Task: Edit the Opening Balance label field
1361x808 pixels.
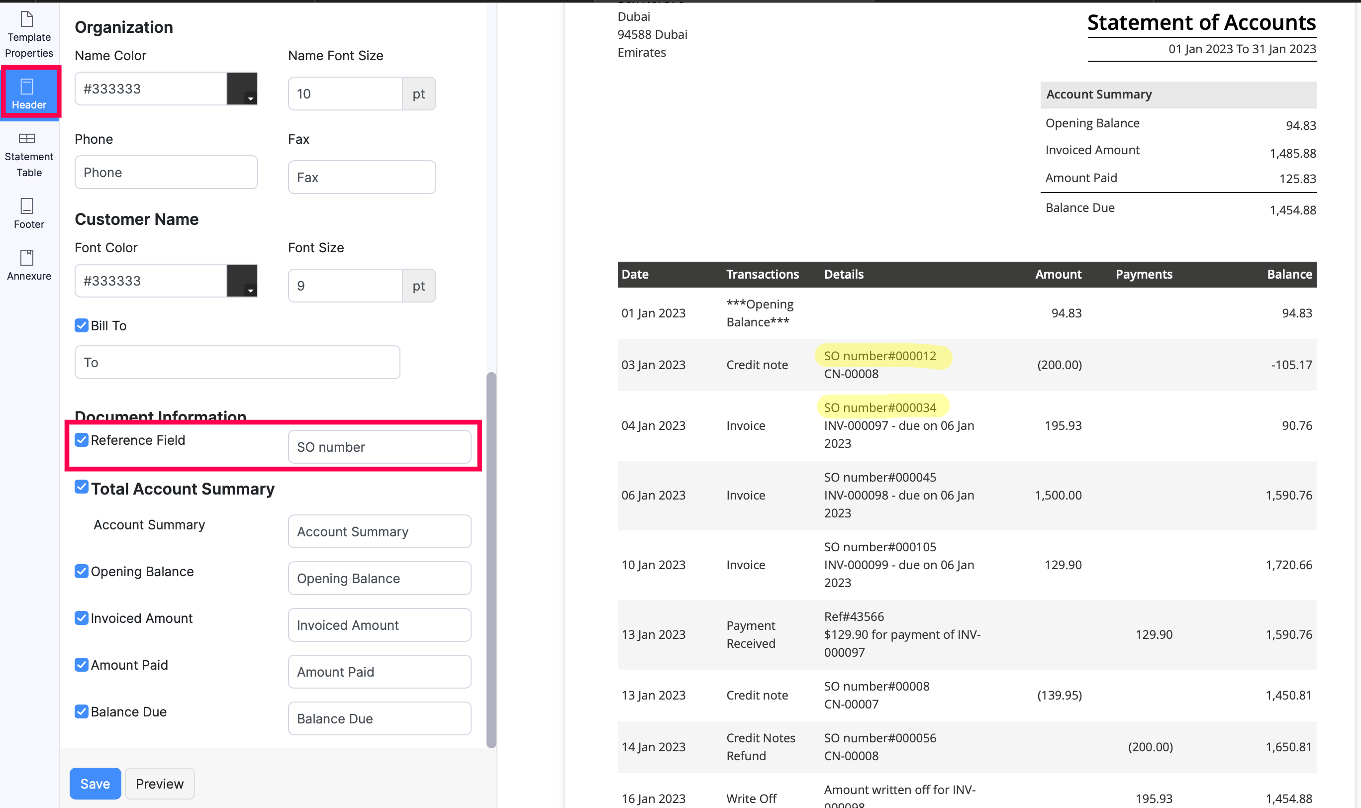Action: [x=380, y=578]
